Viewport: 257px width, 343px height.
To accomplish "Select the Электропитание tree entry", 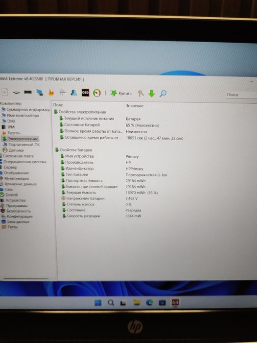I will pyautogui.click(x=21, y=139).
